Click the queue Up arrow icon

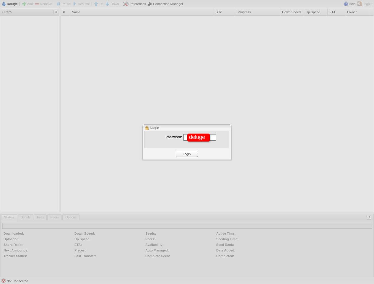point(96,4)
